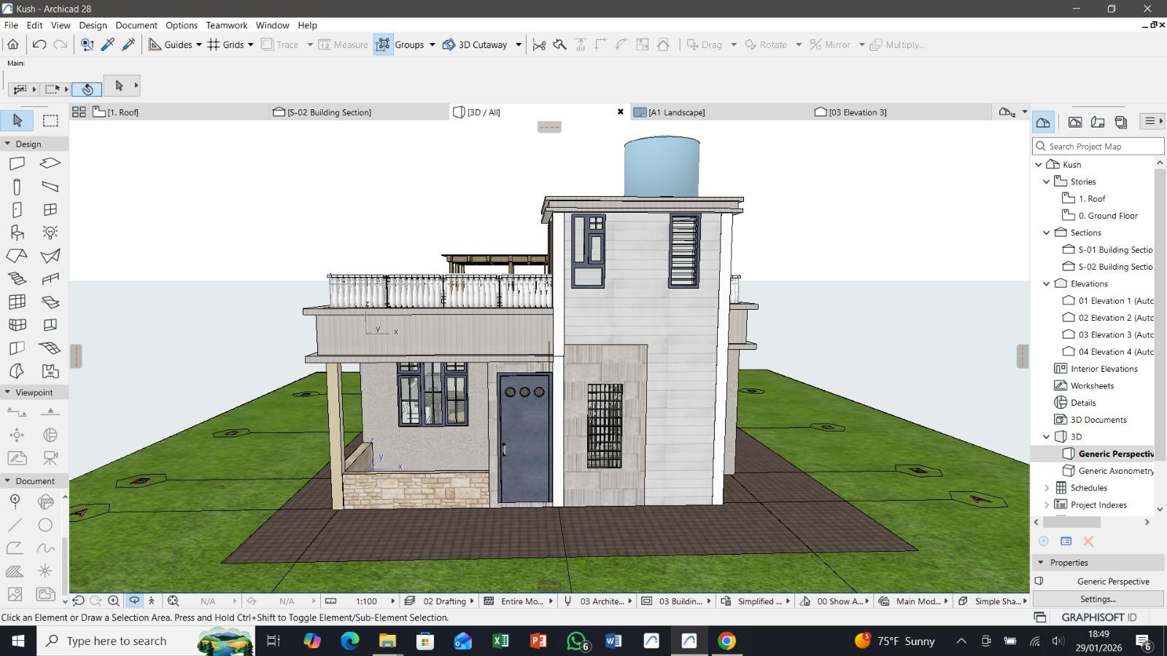The image size is (1167, 656).
Task: Open the 1:100 scale dropdown
Action: pyautogui.click(x=392, y=601)
